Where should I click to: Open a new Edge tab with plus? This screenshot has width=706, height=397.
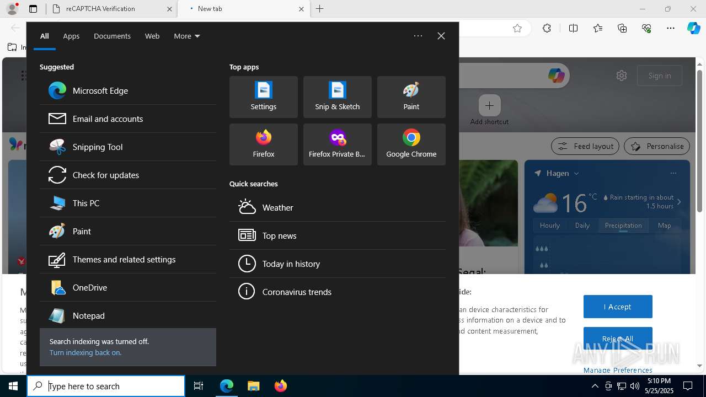[320, 9]
